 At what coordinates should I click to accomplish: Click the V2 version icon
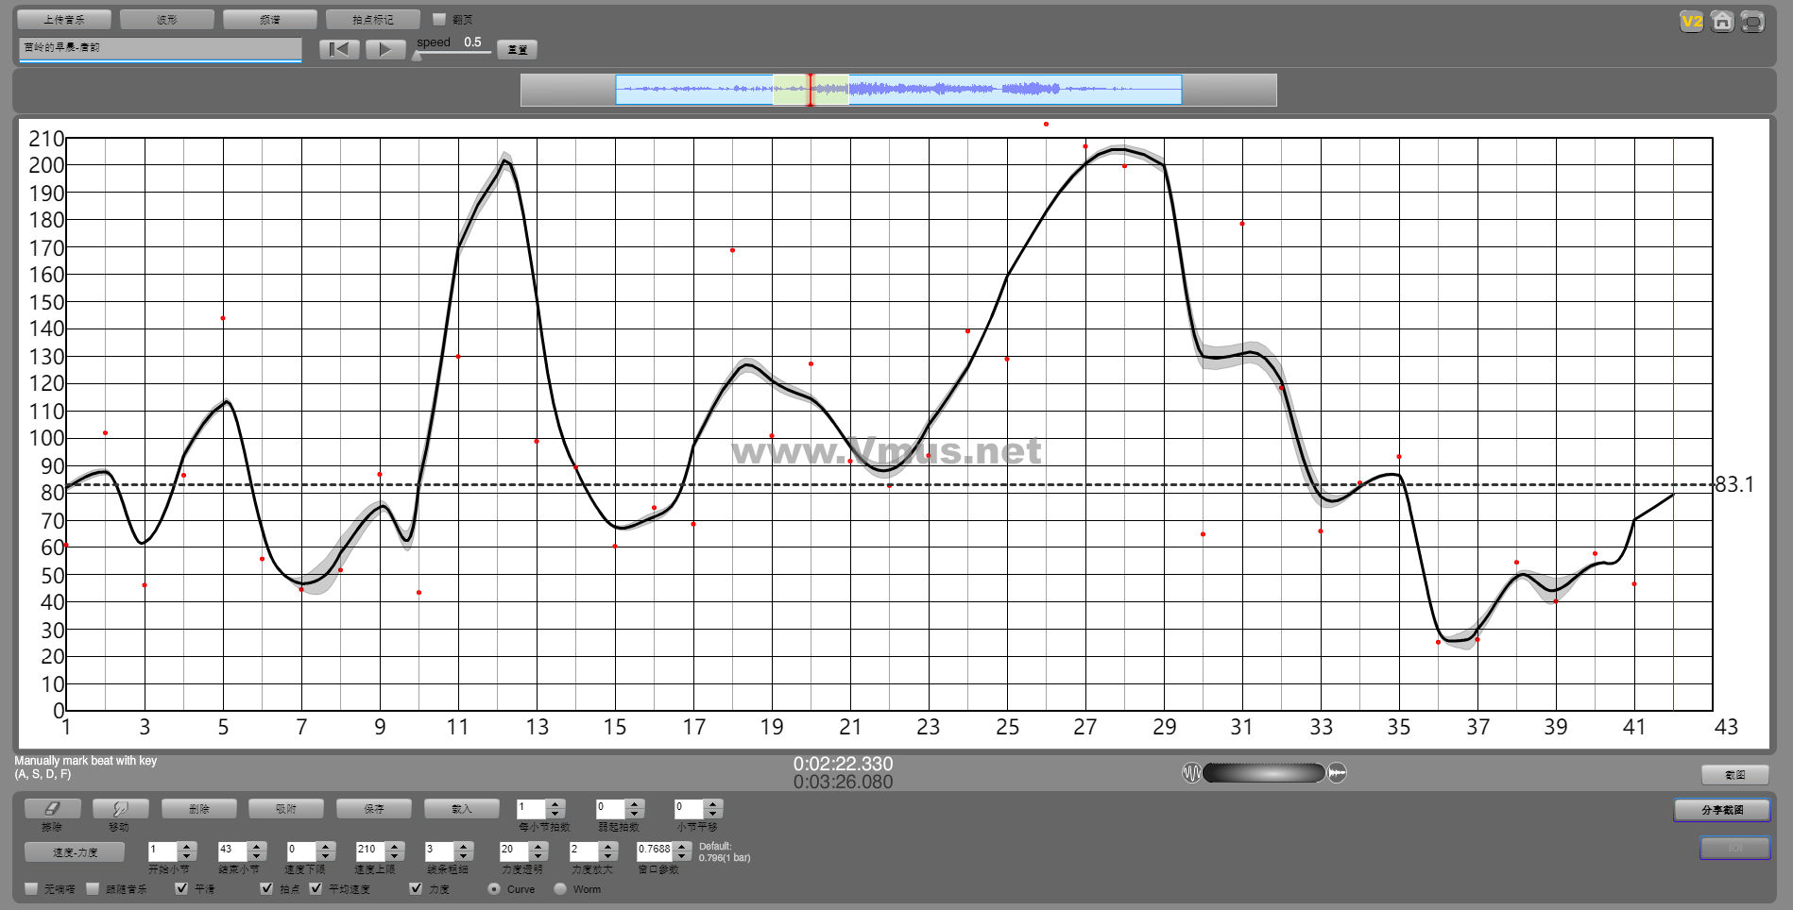click(x=1691, y=22)
